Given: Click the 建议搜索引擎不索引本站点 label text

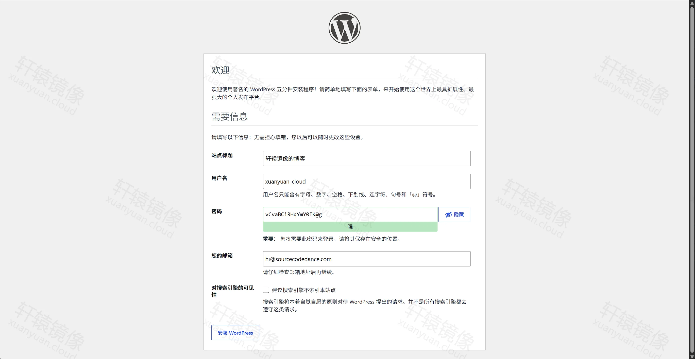Looking at the screenshot, I should point(303,290).
